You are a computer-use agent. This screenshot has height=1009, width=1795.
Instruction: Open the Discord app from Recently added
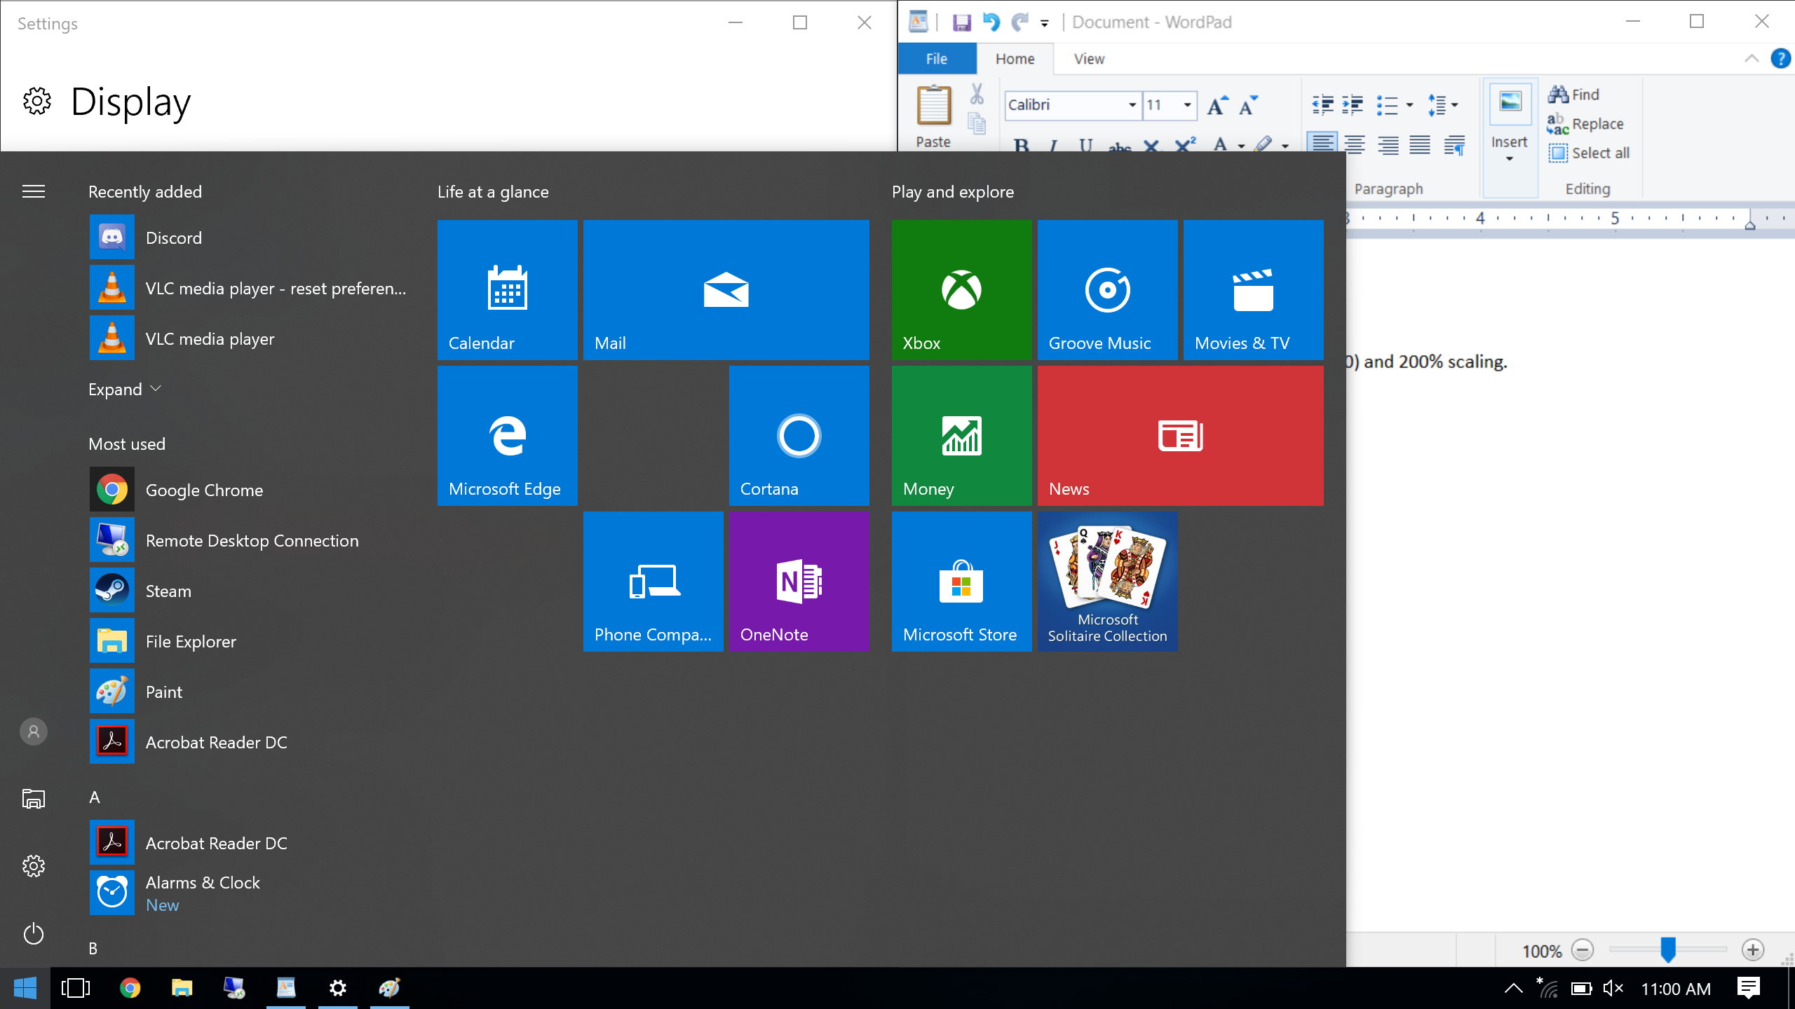173,238
